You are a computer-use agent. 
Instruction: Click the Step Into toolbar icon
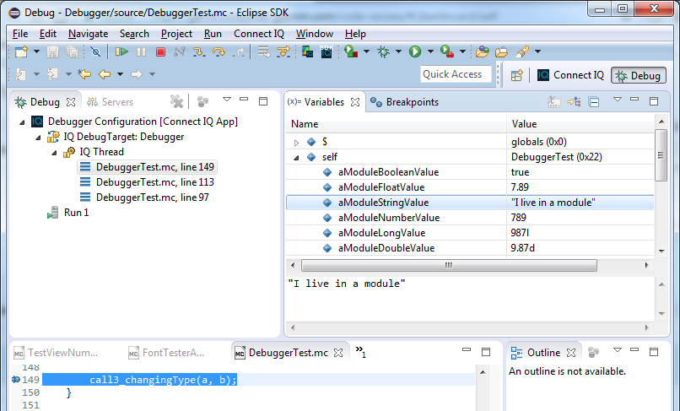pos(199,51)
